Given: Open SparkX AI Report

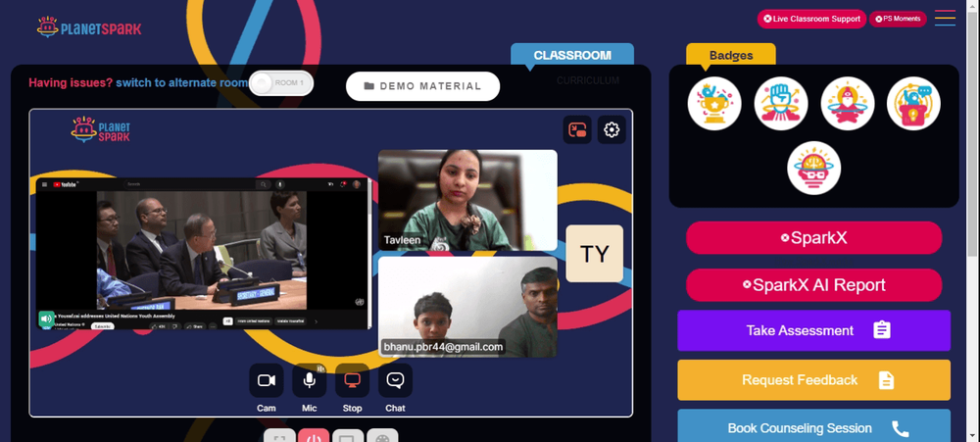Looking at the screenshot, I should (813, 285).
